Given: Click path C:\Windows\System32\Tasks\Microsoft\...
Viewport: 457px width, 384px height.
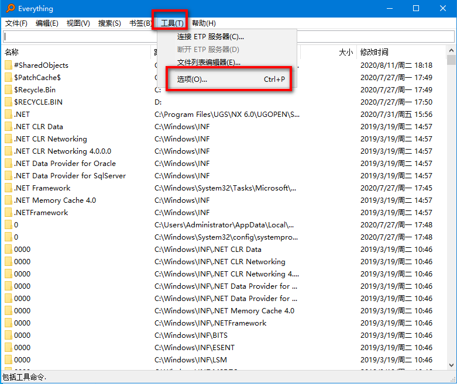Looking at the screenshot, I should click(225, 188).
